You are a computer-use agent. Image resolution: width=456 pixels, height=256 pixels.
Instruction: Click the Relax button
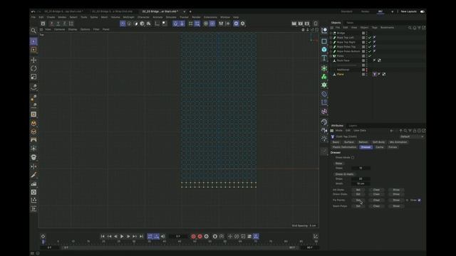[x=339, y=164]
